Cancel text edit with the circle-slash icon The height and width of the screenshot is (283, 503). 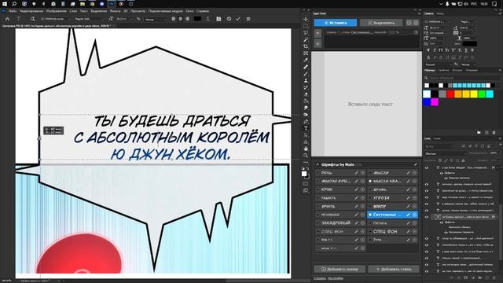click(229, 19)
